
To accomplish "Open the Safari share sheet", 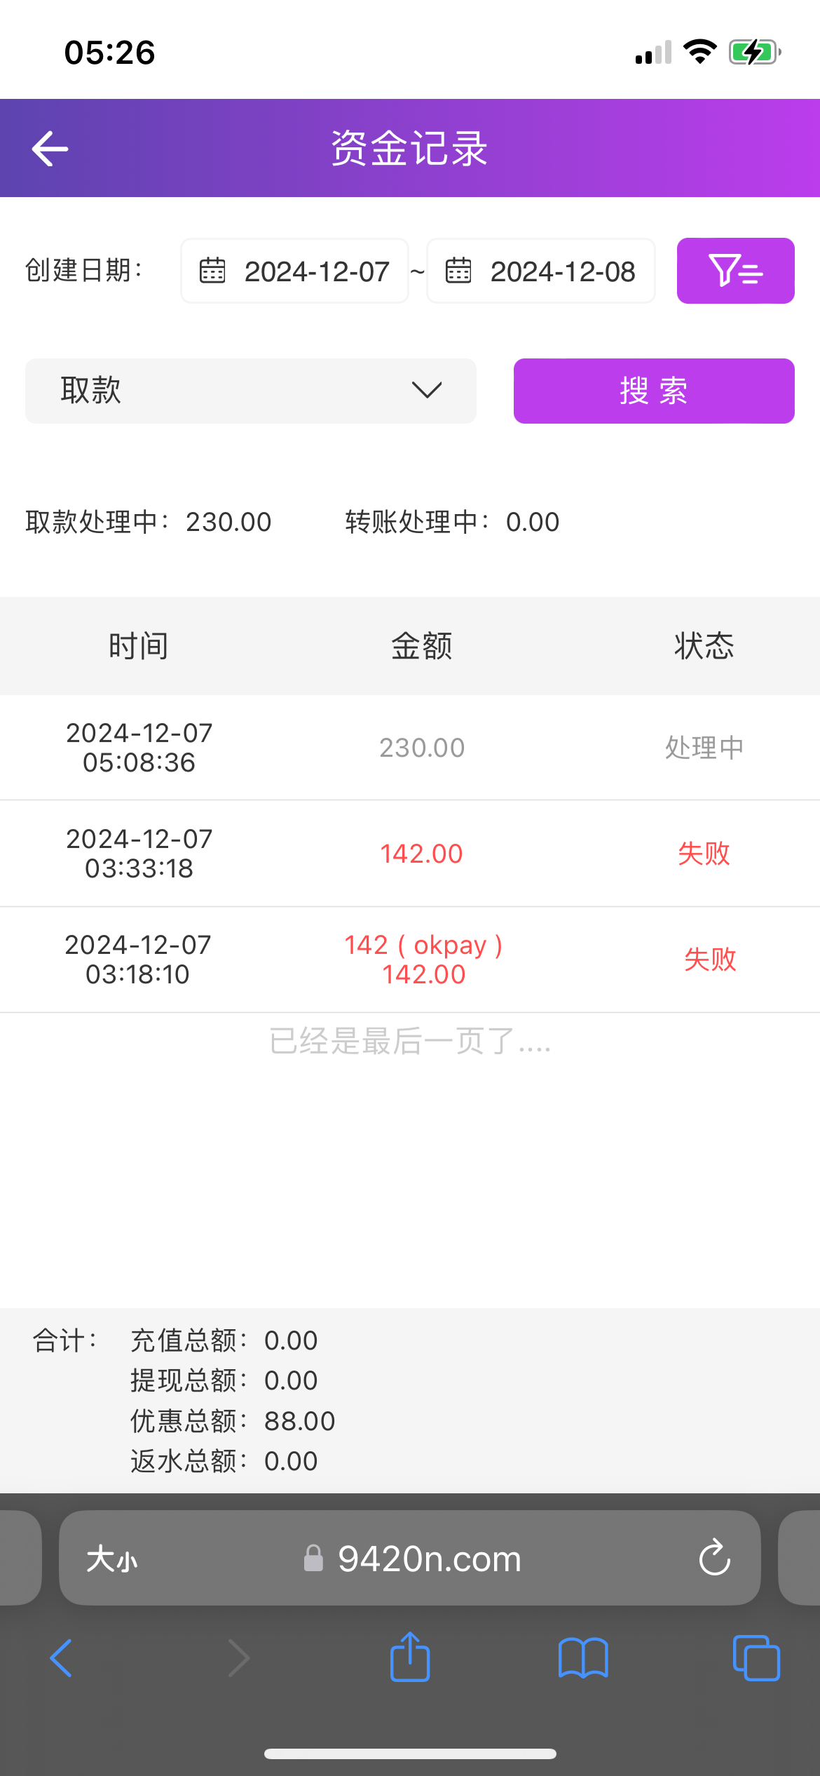I will (x=410, y=1658).
